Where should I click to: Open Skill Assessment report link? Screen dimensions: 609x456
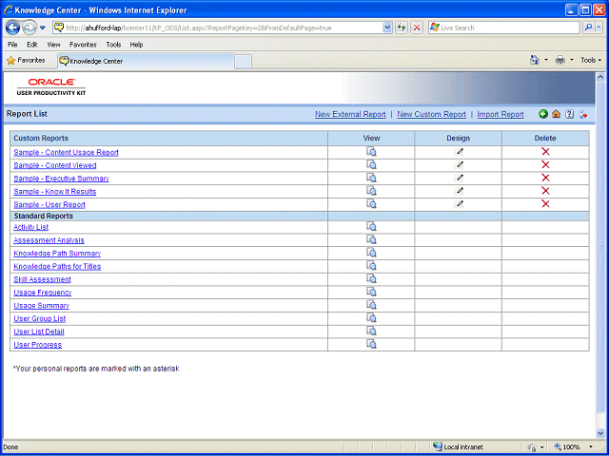42,279
